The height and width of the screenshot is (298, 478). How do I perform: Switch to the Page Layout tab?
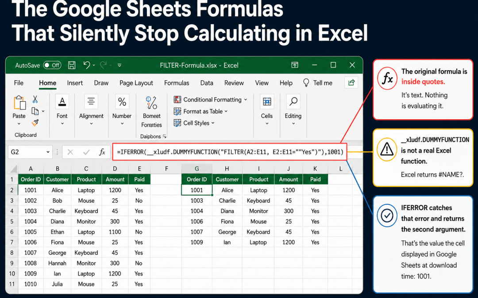pyautogui.click(x=136, y=83)
